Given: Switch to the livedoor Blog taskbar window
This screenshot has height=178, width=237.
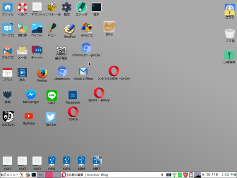Looking at the screenshot, I should [85, 175].
